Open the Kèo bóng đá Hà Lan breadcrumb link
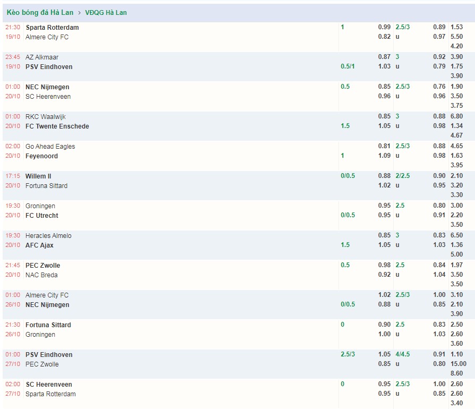The width and height of the screenshot is (475, 409). pyautogui.click(x=40, y=12)
